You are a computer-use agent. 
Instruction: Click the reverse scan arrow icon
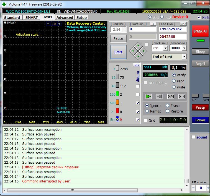tap(159, 96)
